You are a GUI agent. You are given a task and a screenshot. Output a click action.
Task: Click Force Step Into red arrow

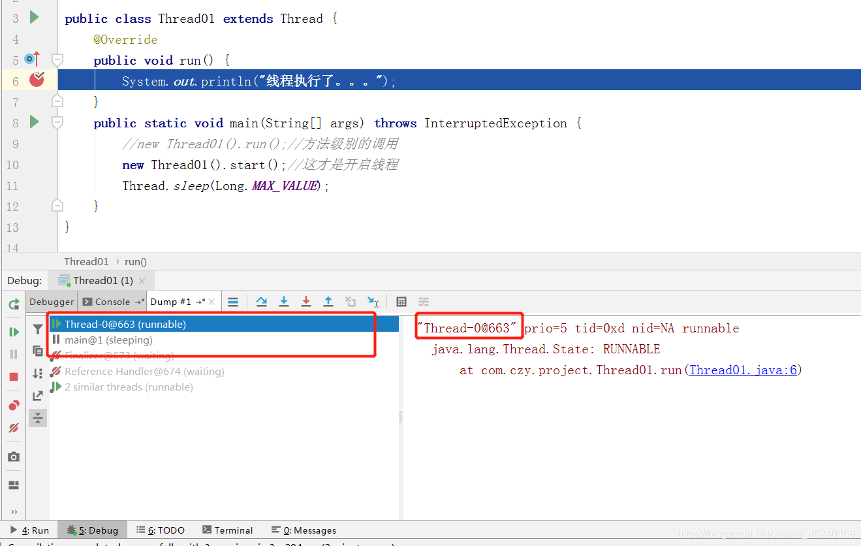(306, 301)
